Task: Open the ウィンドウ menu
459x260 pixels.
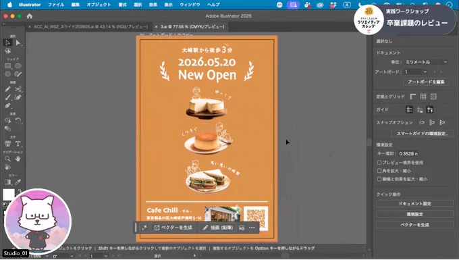Action: tap(190, 5)
